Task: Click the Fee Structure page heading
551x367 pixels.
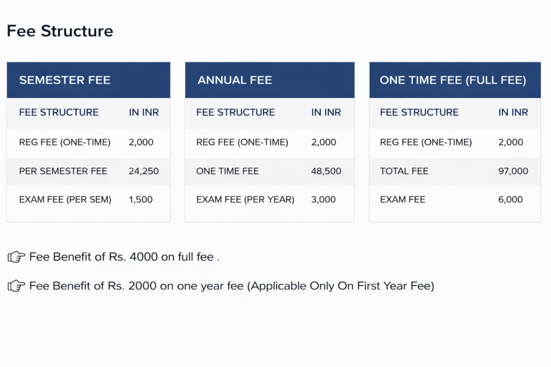Action: tap(60, 31)
